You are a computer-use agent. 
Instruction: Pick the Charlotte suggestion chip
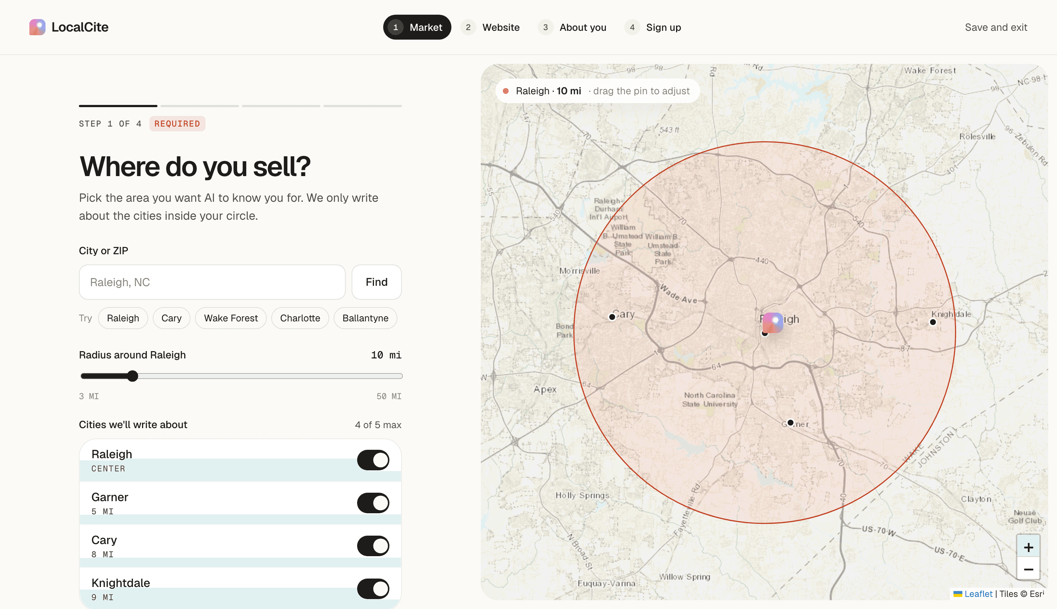coord(299,318)
